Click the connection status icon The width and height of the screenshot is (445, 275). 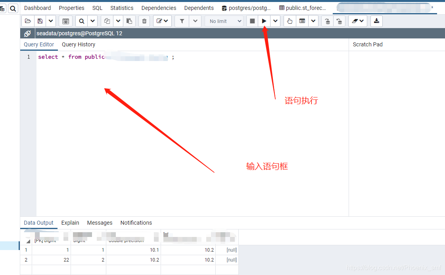coord(27,33)
